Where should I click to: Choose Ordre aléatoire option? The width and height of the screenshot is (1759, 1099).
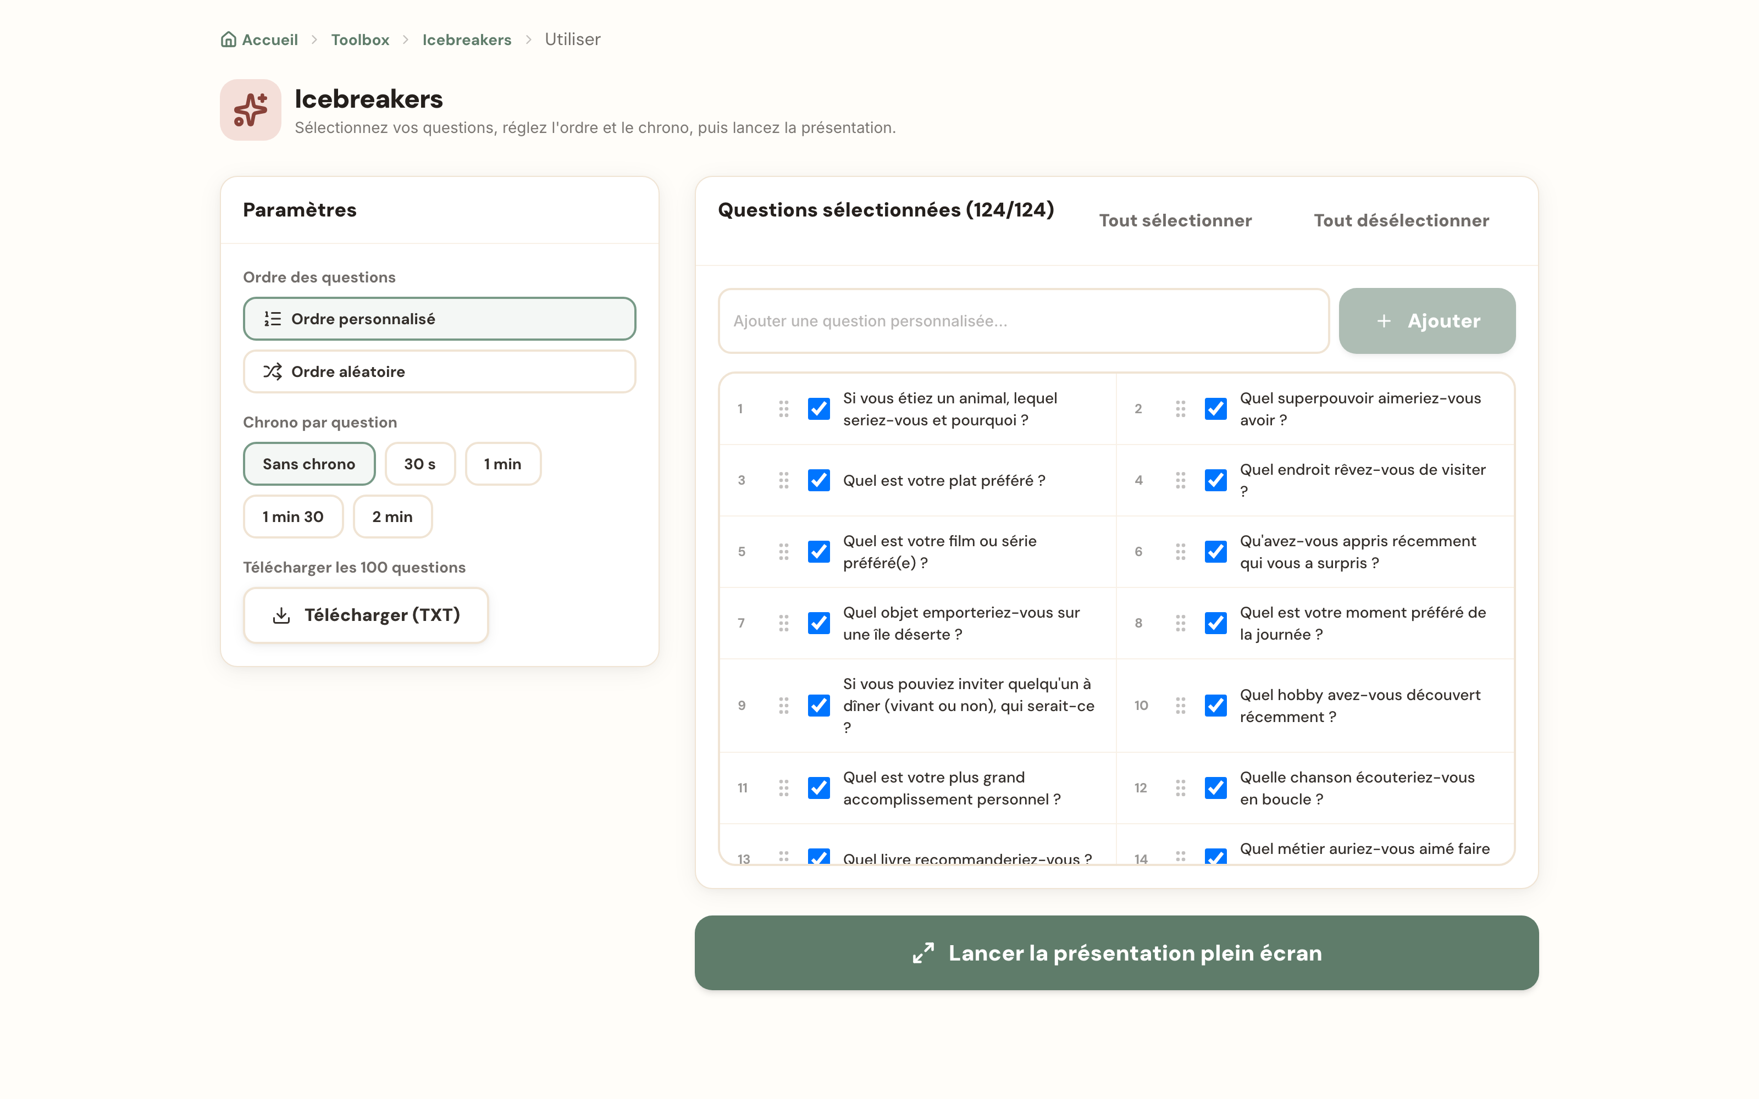[439, 371]
